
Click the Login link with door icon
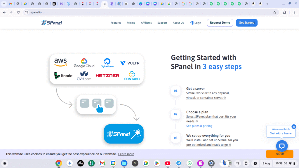[x=195, y=23]
